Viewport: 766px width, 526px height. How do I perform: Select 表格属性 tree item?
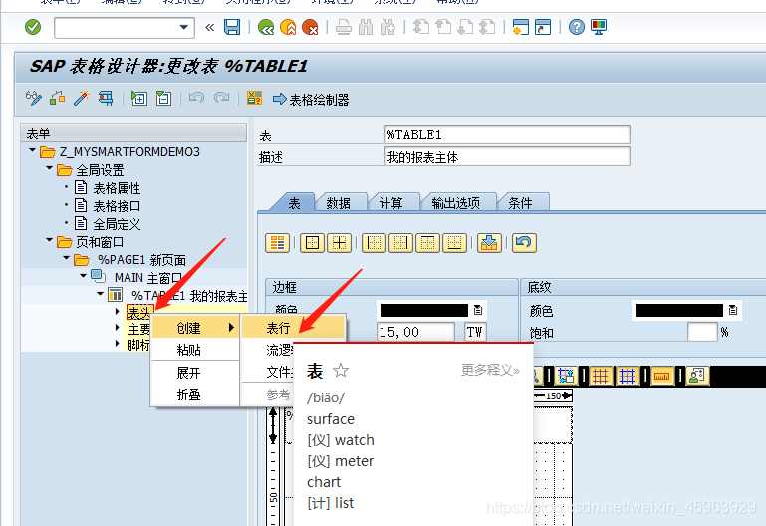click(x=117, y=188)
